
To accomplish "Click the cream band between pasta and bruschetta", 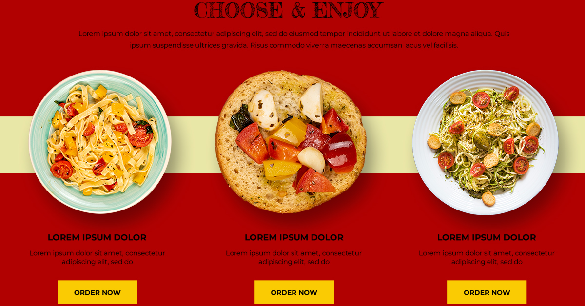I will (194, 145).
